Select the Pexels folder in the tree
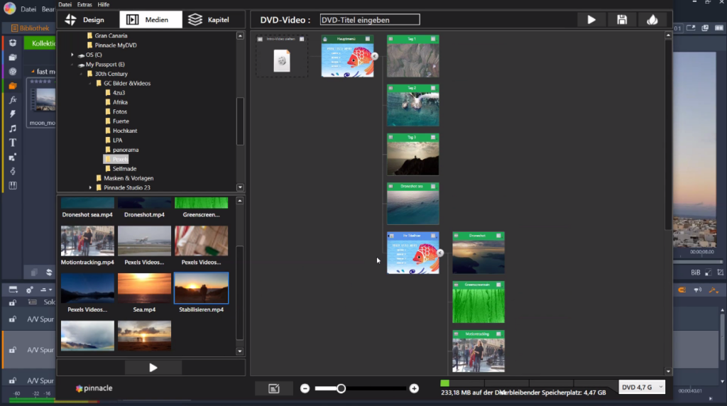This screenshot has height=406, width=727. [116, 160]
